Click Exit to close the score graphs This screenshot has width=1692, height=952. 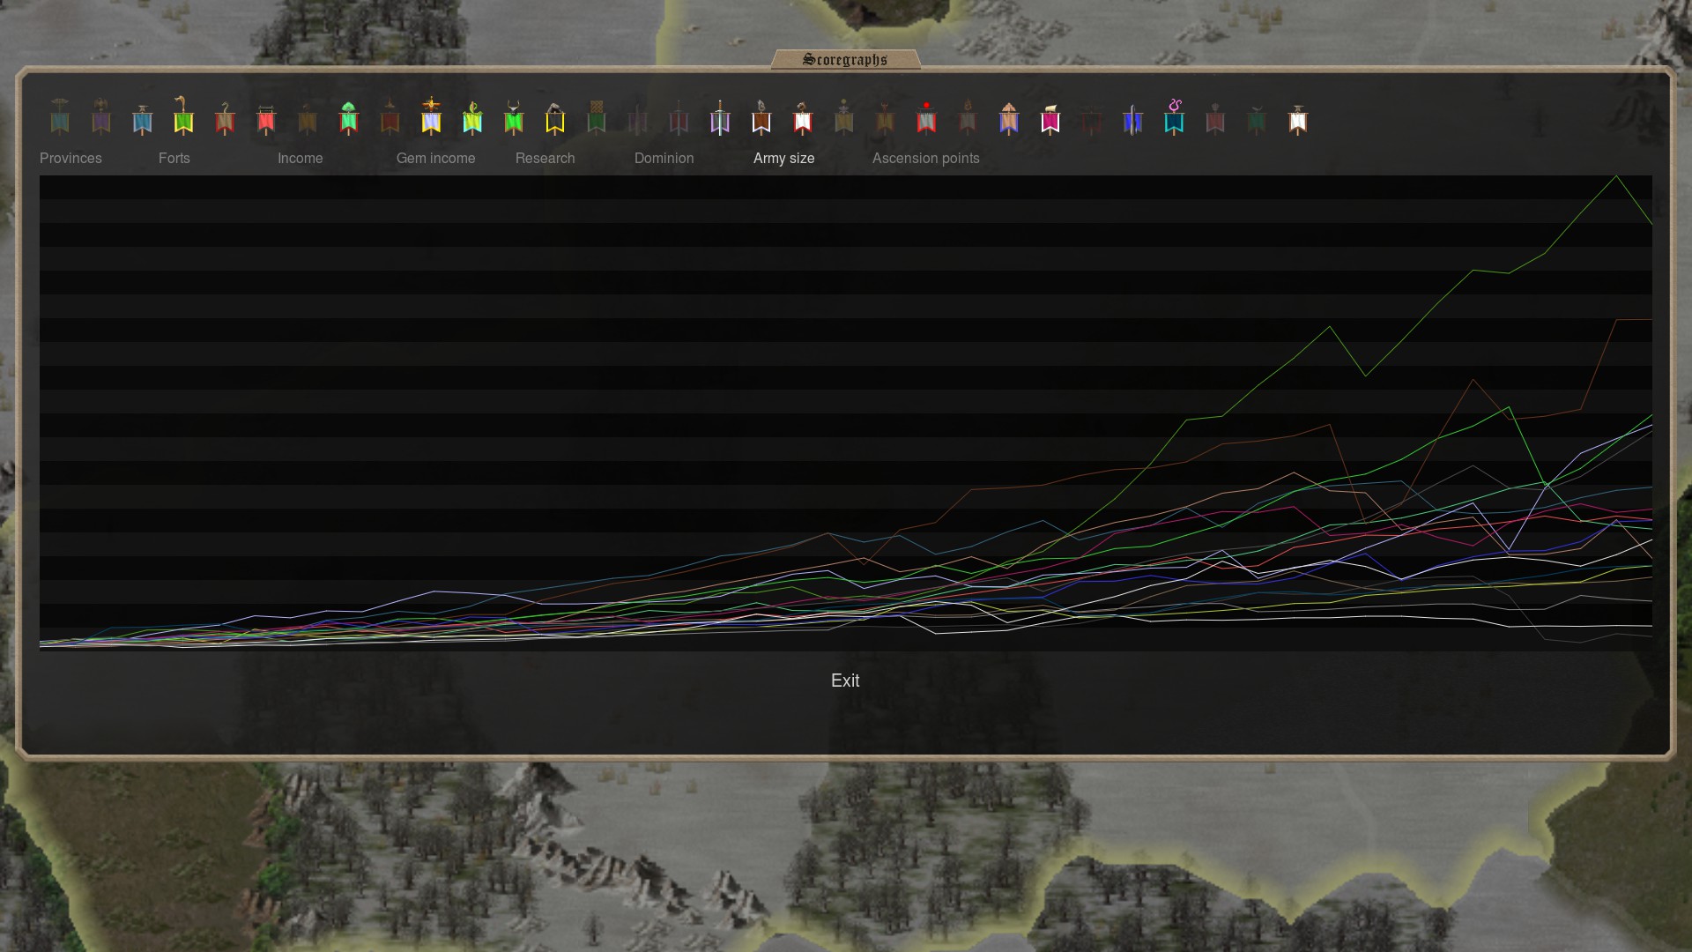click(845, 681)
